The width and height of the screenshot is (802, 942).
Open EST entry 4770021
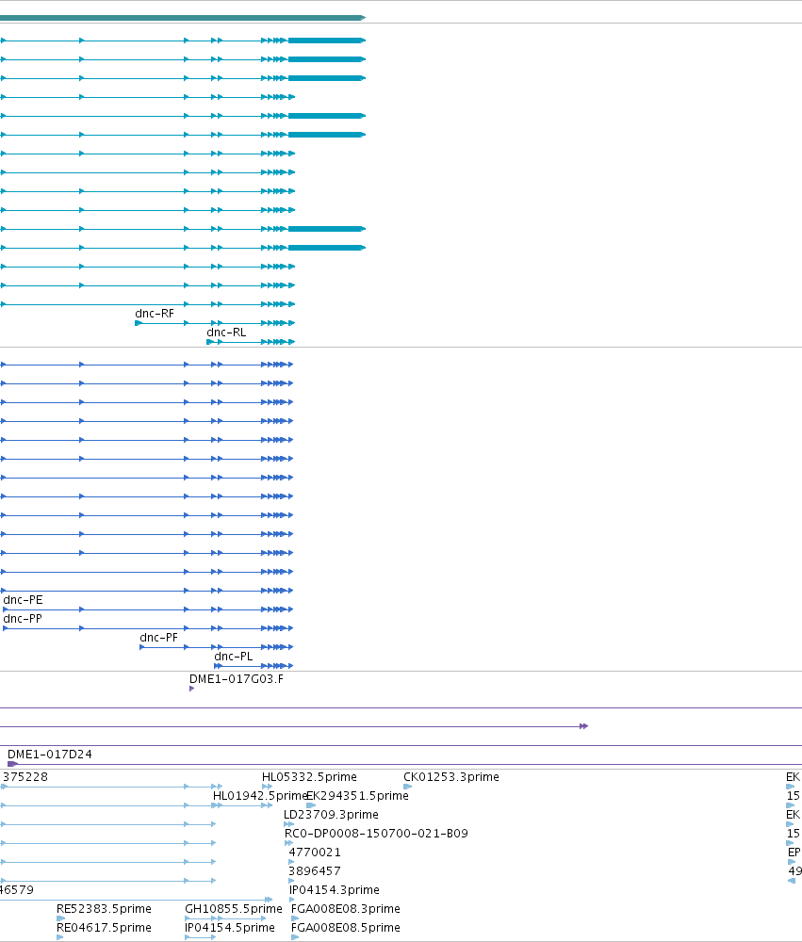coord(315,852)
